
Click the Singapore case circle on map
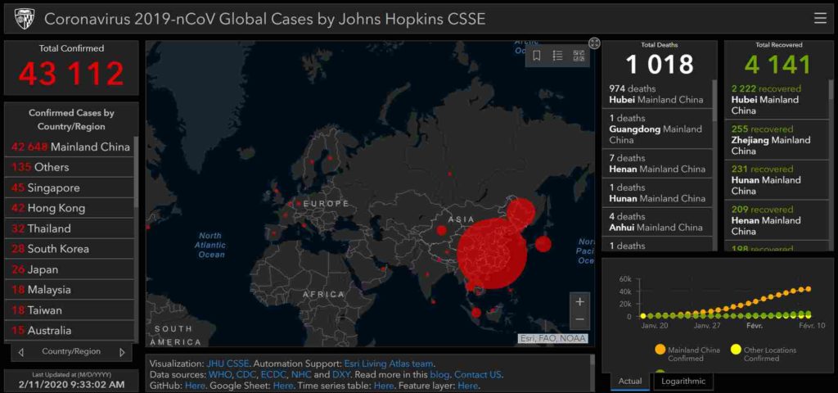tap(476, 313)
